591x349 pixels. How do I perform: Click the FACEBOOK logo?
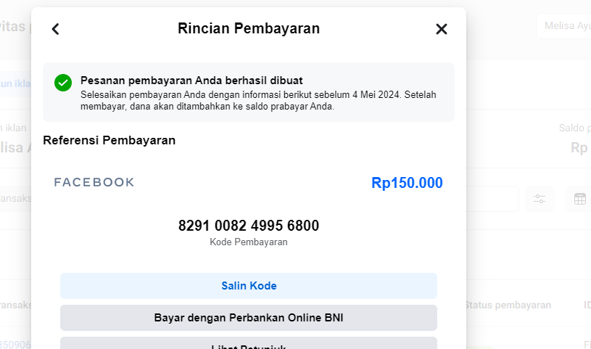coord(94,182)
